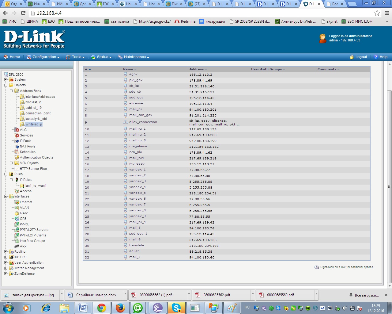Open the PPTP/L2TP Servers icon
392x314 pixels.
click(17, 230)
